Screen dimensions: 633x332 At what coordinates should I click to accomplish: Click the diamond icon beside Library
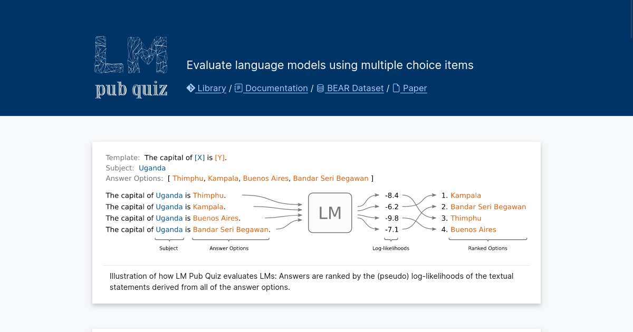pos(191,88)
